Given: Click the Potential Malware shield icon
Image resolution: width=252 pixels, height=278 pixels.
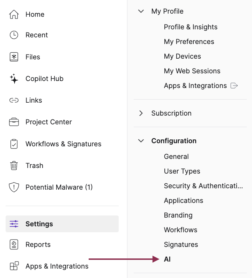Looking at the screenshot, I should [14, 187].
